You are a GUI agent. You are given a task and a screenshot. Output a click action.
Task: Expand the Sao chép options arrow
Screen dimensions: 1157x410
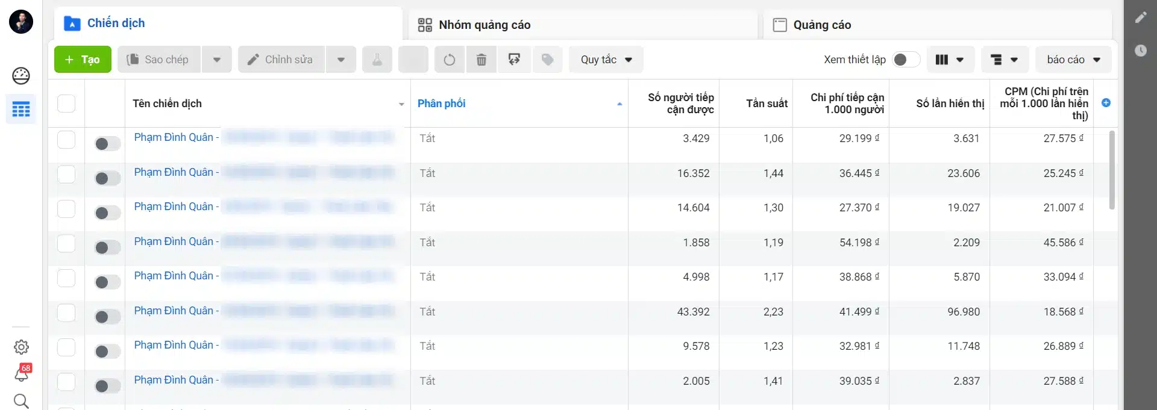coord(217,60)
